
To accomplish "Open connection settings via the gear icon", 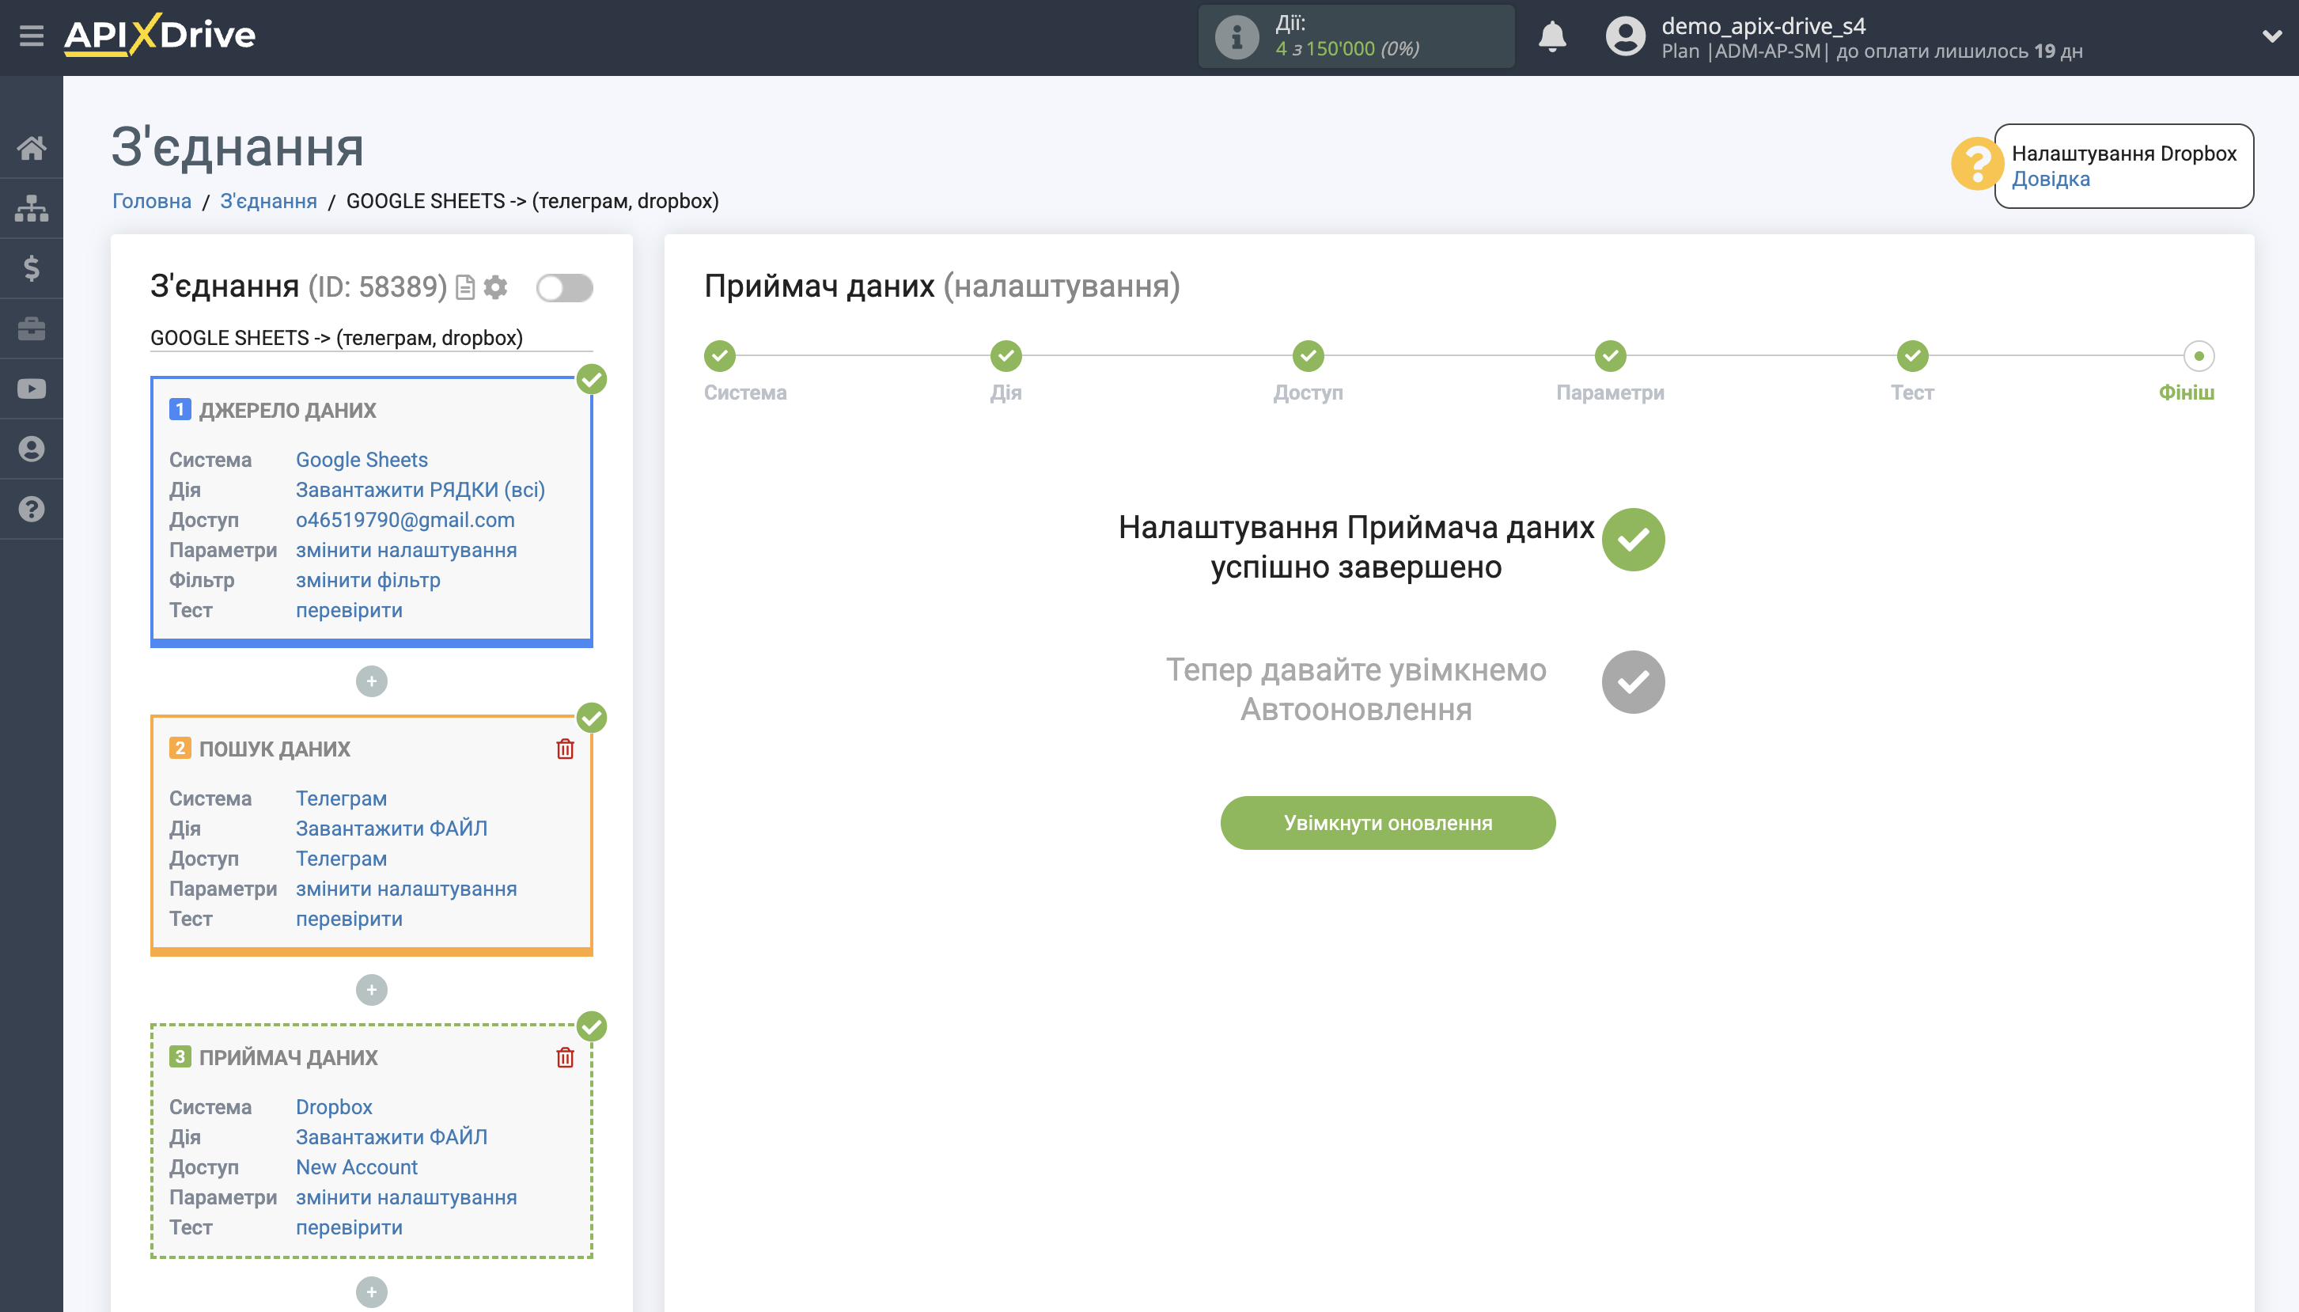I will click(x=495, y=286).
